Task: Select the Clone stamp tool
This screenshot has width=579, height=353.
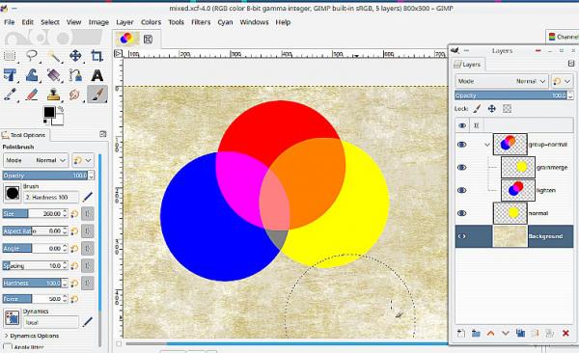Action: coord(53,95)
